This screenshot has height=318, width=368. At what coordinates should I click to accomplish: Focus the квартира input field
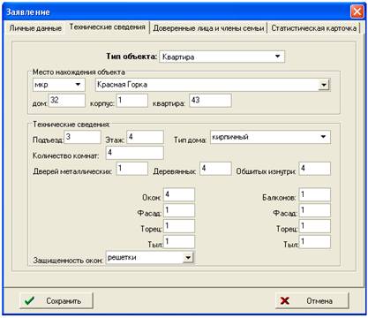point(210,101)
